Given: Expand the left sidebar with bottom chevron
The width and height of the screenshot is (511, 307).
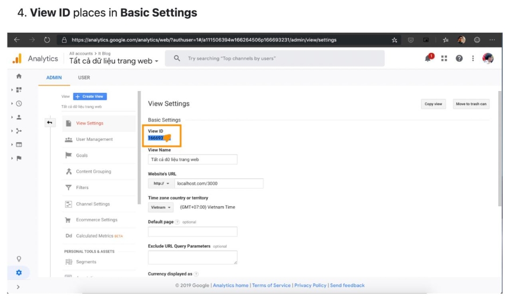Looking at the screenshot, I should [19, 287].
